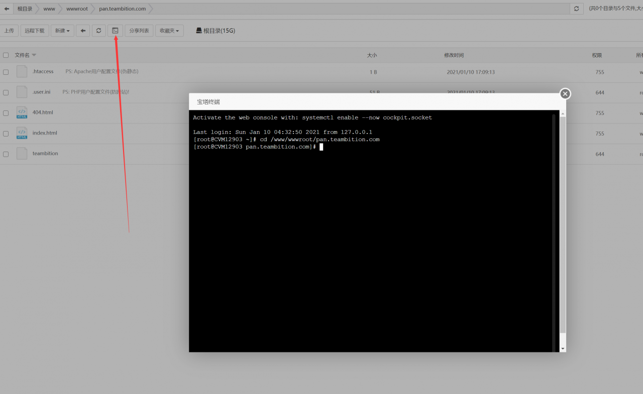Open the 分享列表 button
The image size is (643, 394).
click(139, 31)
